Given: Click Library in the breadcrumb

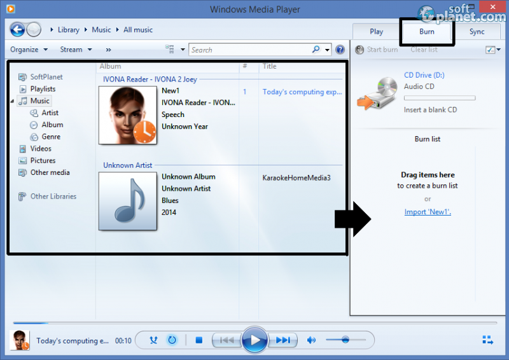Looking at the screenshot, I should point(69,30).
